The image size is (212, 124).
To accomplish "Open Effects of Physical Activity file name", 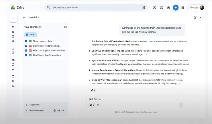I will click(x=50, y=51).
